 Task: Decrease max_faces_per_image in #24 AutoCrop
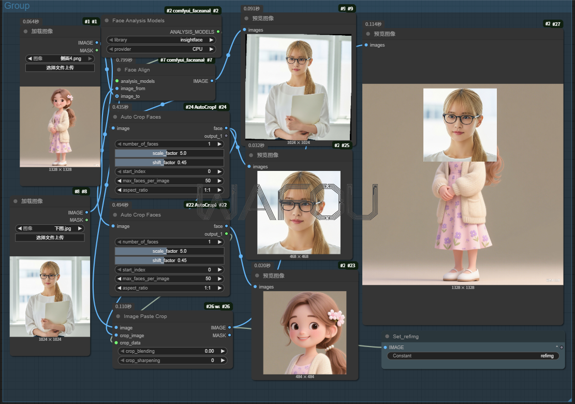(x=119, y=181)
